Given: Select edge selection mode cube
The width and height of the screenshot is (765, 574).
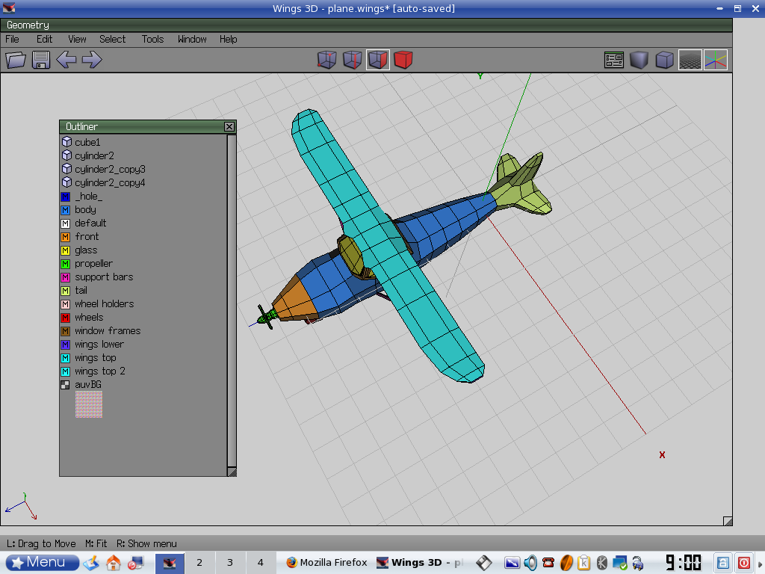Looking at the screenshot, I should tap(352, 60).
